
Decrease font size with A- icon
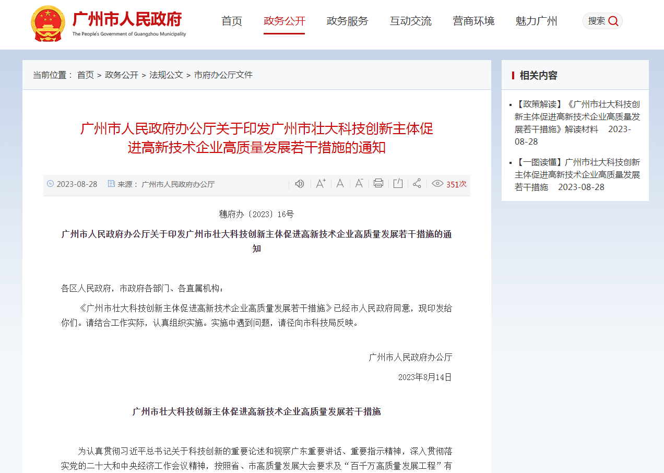click(x=359, y=183)
